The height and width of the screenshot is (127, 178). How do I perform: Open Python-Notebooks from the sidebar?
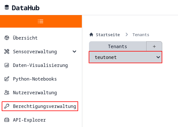[35, 79]
